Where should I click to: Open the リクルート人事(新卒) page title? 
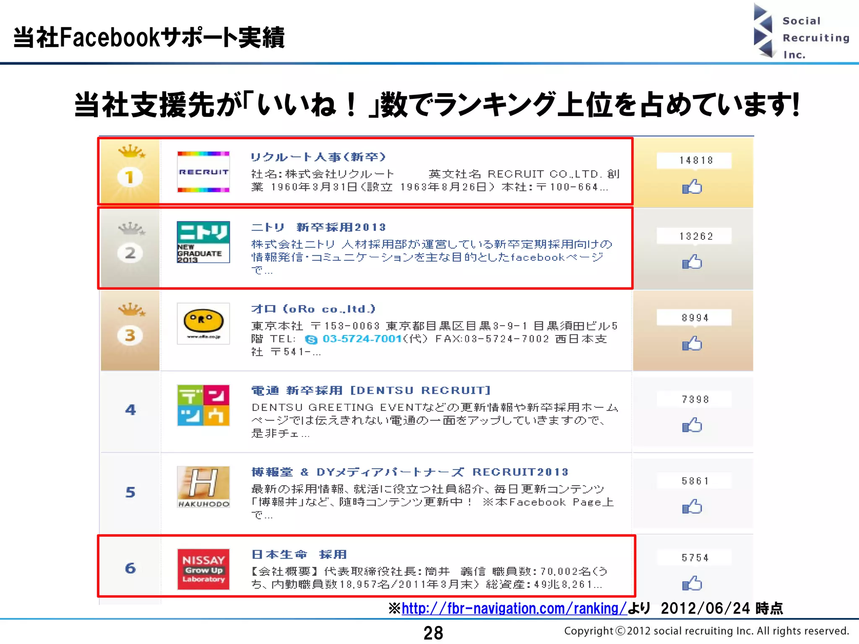(x=318, y=157)
